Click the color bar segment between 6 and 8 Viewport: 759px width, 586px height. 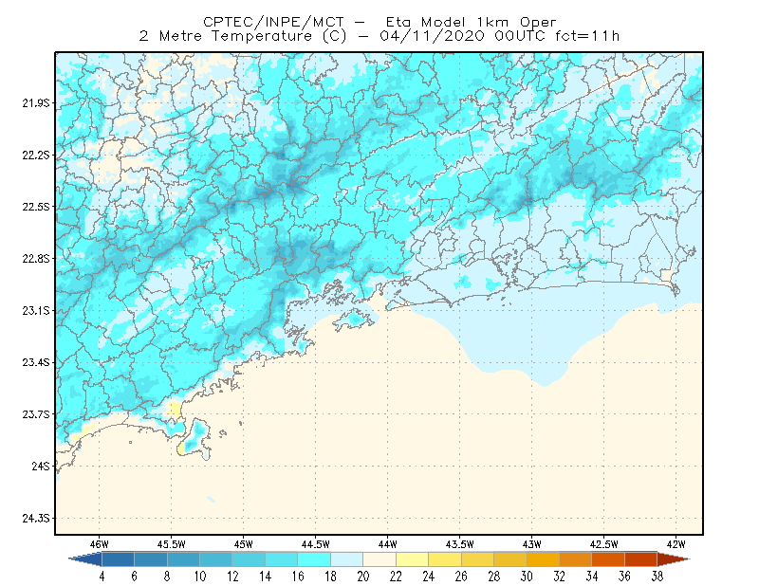point(151,559)
